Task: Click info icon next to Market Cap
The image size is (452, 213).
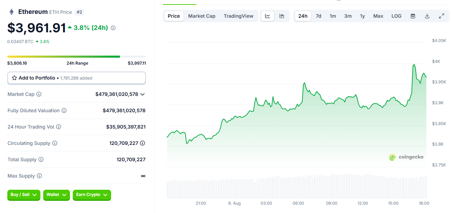Action: (39, 94)
